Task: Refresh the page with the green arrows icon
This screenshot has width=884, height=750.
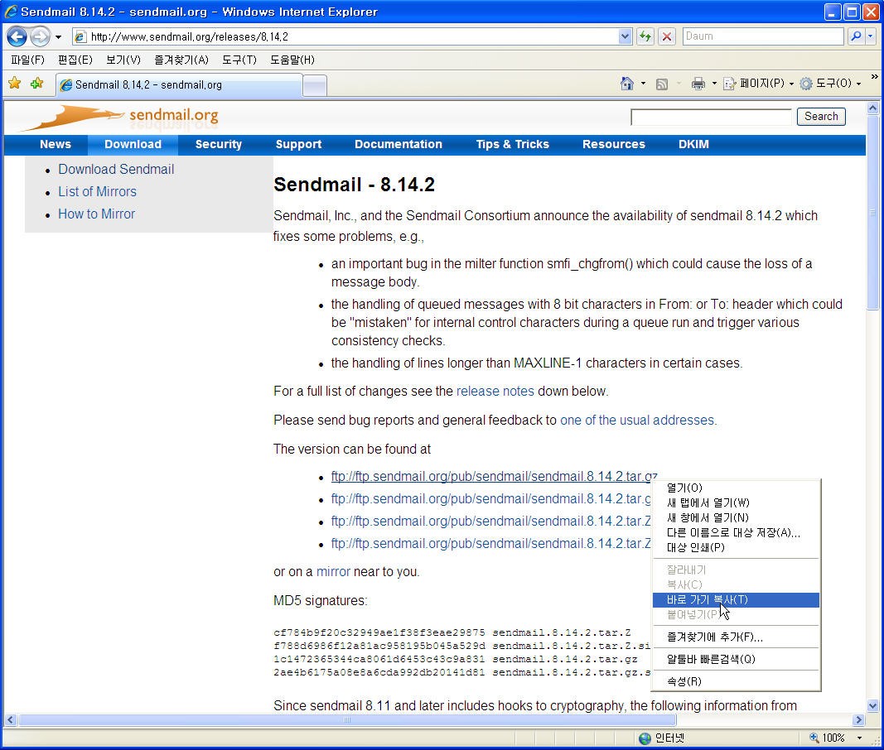Action: click(645, 36)
